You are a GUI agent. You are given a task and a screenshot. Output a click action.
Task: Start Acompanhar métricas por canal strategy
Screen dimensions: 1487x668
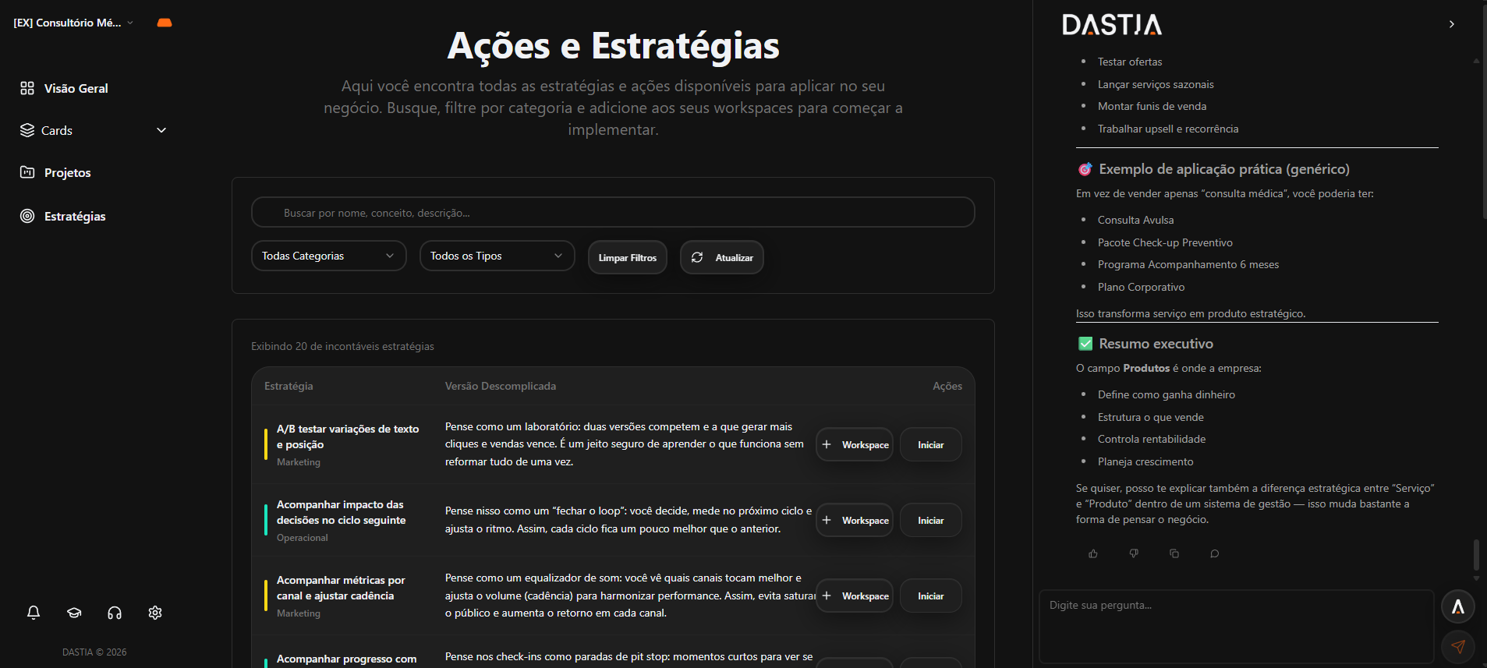pyautogui.click(x=930, y=596)
